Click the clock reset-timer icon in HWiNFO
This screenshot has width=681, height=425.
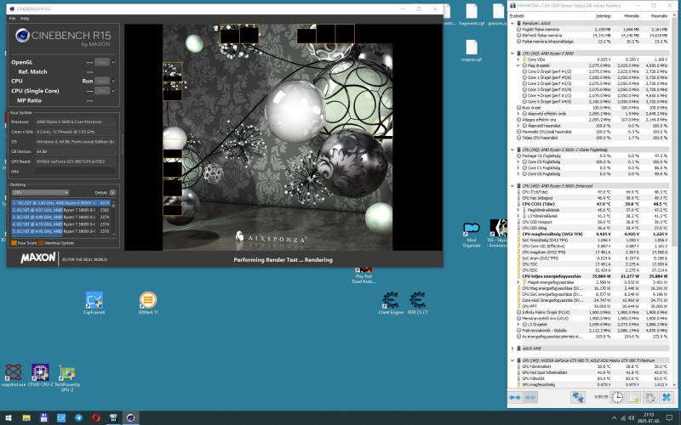point(617,397)
